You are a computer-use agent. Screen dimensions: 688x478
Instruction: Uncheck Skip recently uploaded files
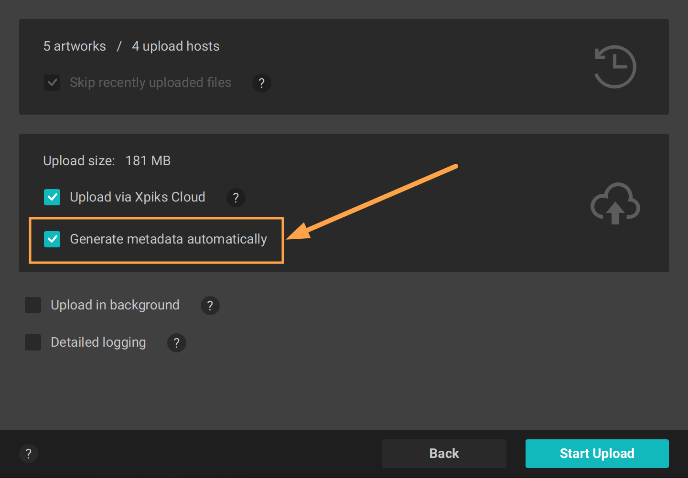coord(52,82)
